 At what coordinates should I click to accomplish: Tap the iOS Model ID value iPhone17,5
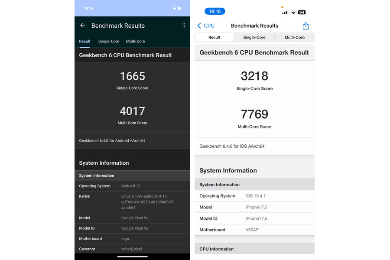tap(257, 218)
